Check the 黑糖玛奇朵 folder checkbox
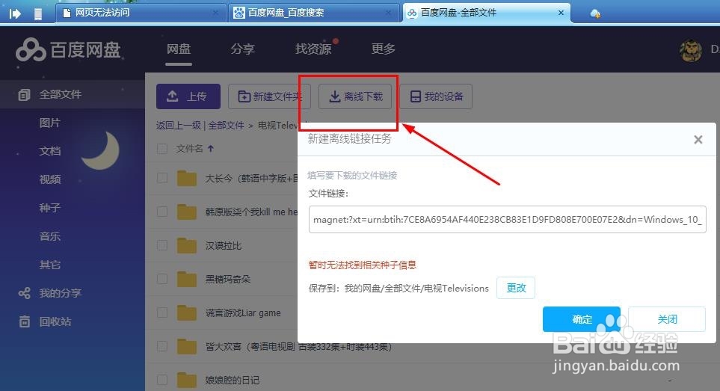Viewport: 720px width, 391px height. click(x=162, y=279)
